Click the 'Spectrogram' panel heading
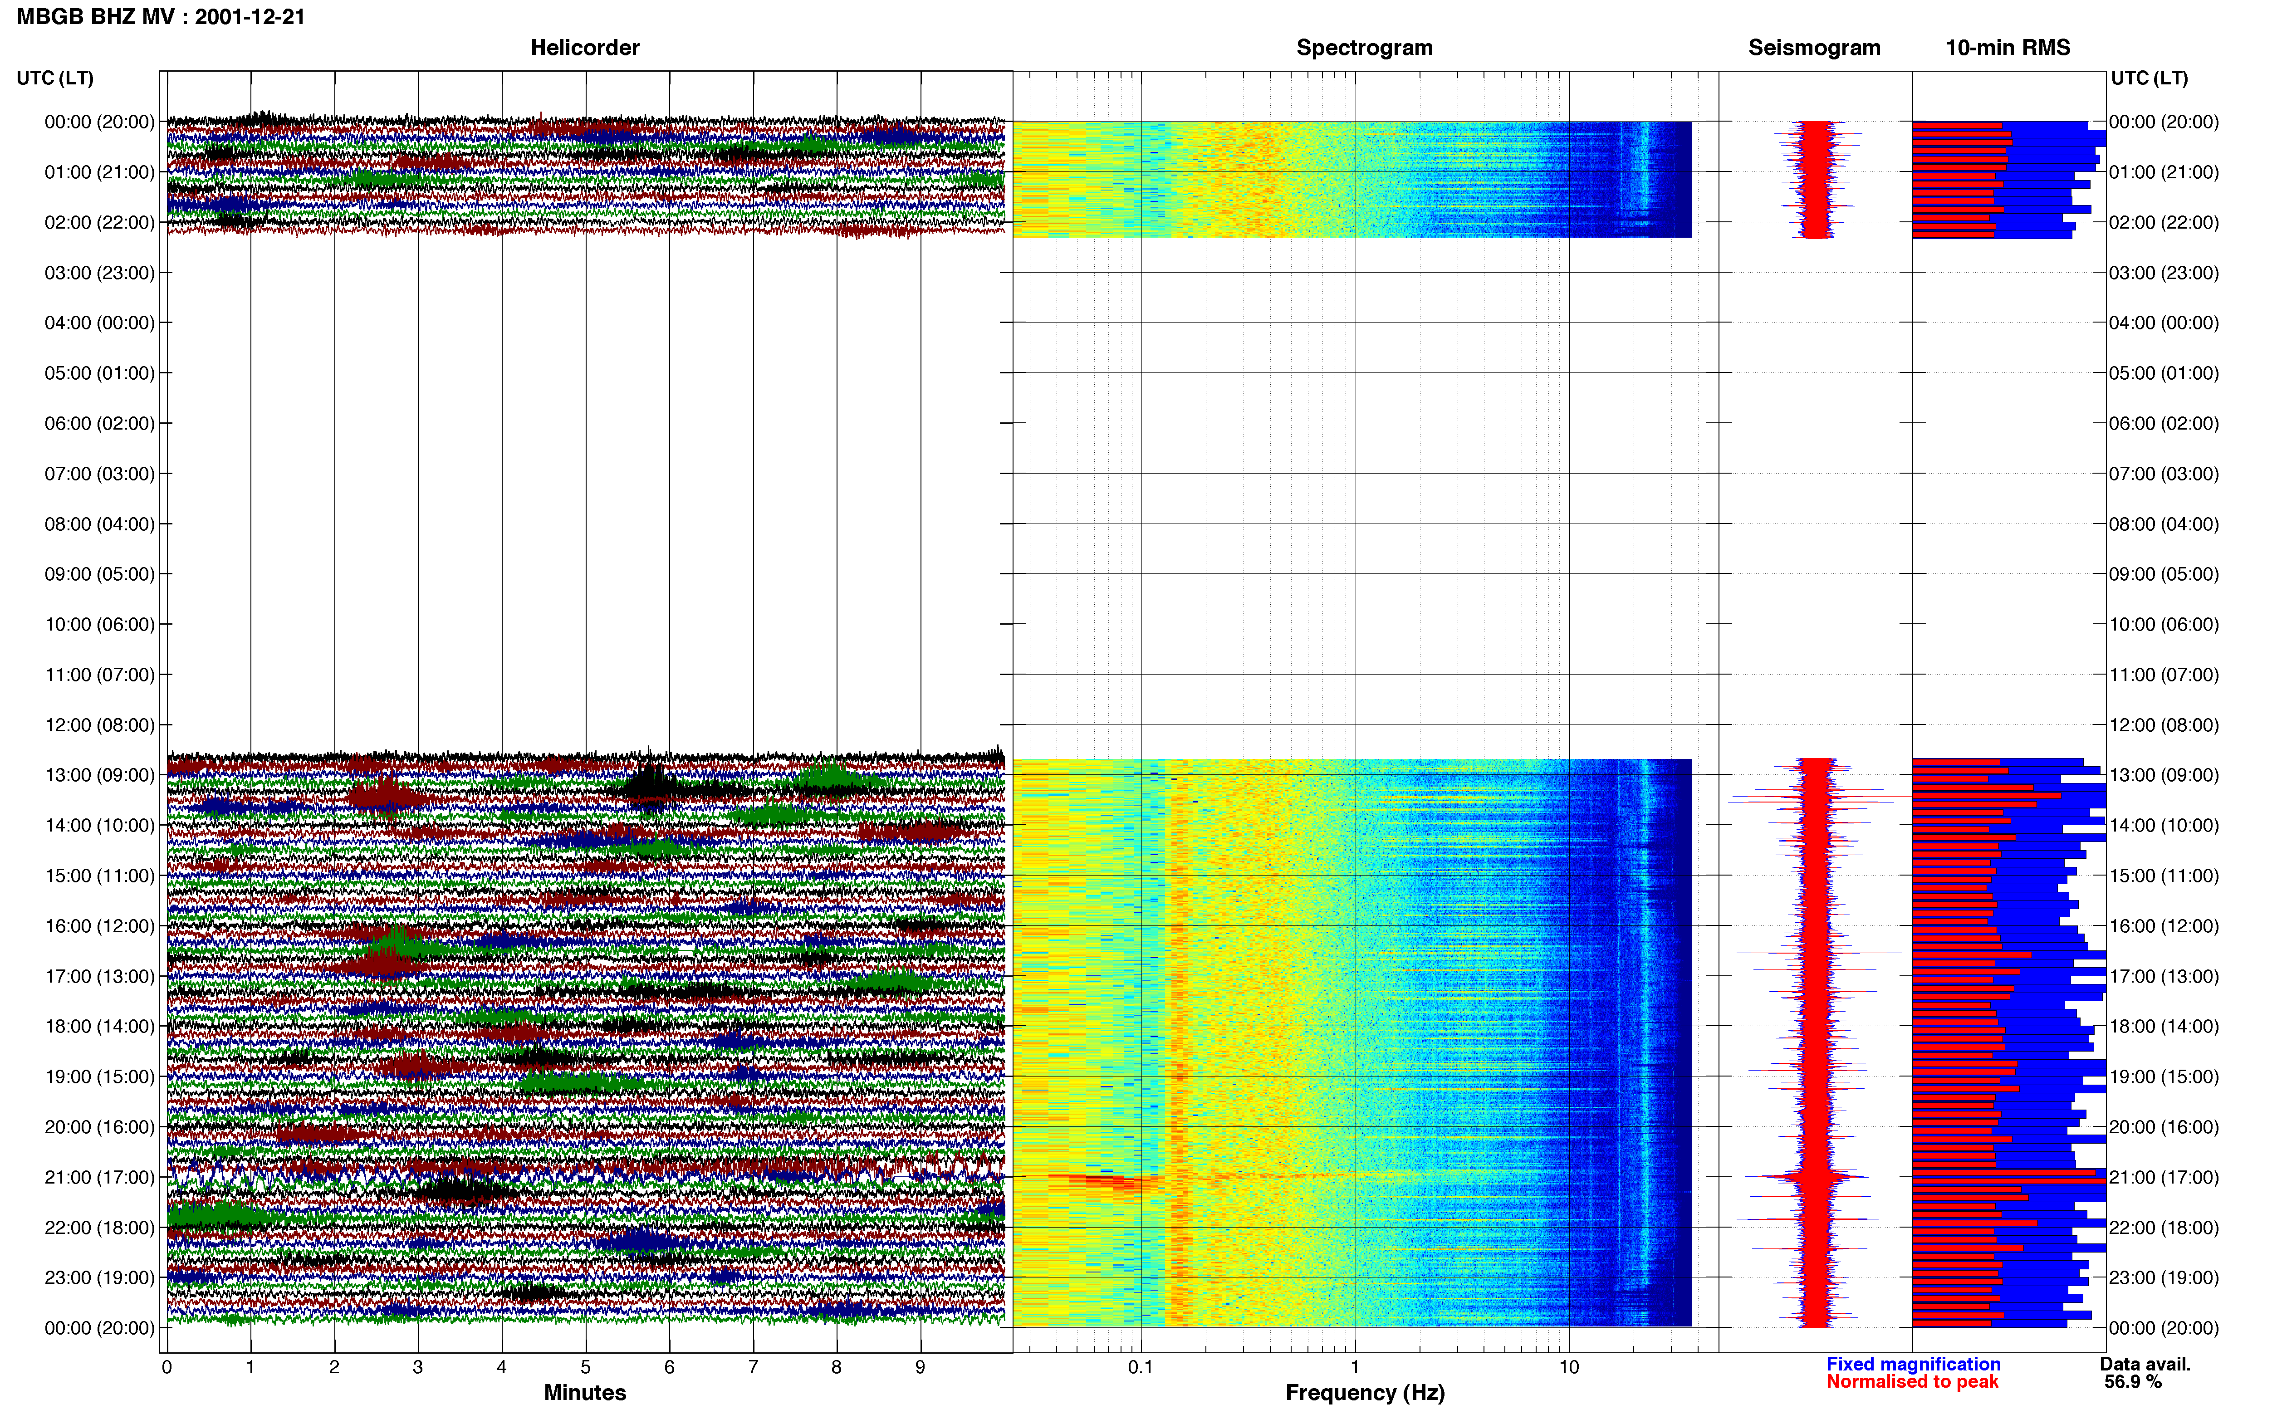 click(1365, 47)
